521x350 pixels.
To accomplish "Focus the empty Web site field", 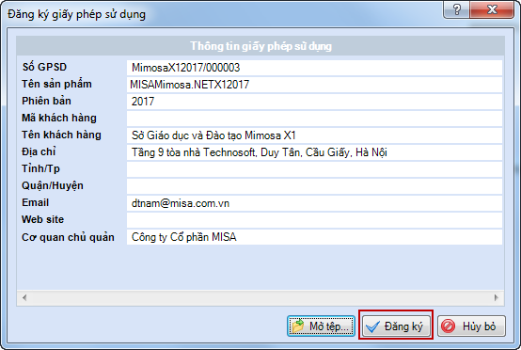I will click(314, 220).
